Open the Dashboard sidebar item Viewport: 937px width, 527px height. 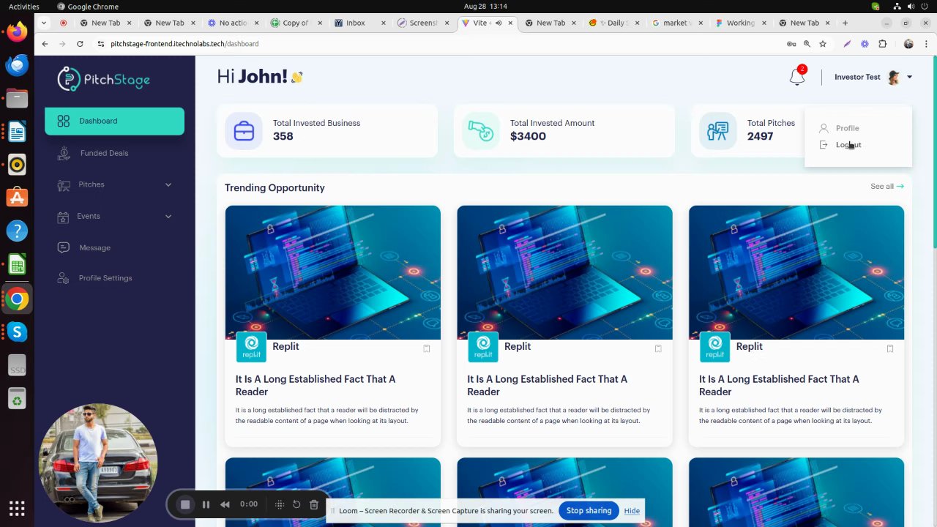coord(114,121)
